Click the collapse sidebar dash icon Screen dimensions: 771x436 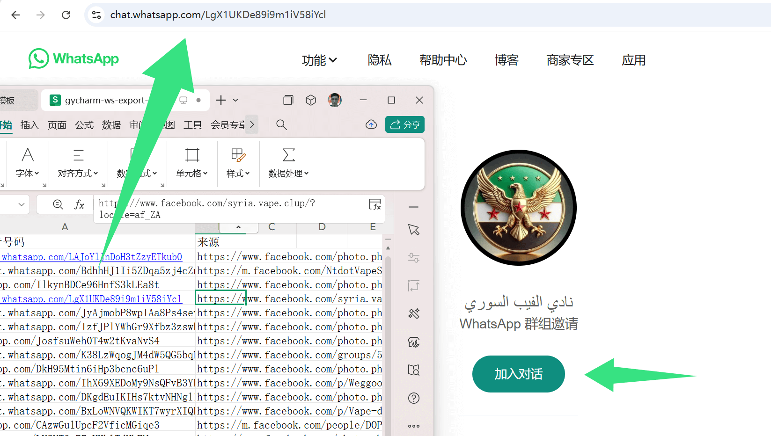pyautogui.click(x=413, y=207)
